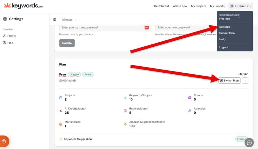Toggle the sidebar panel icon

pos(55,20)
